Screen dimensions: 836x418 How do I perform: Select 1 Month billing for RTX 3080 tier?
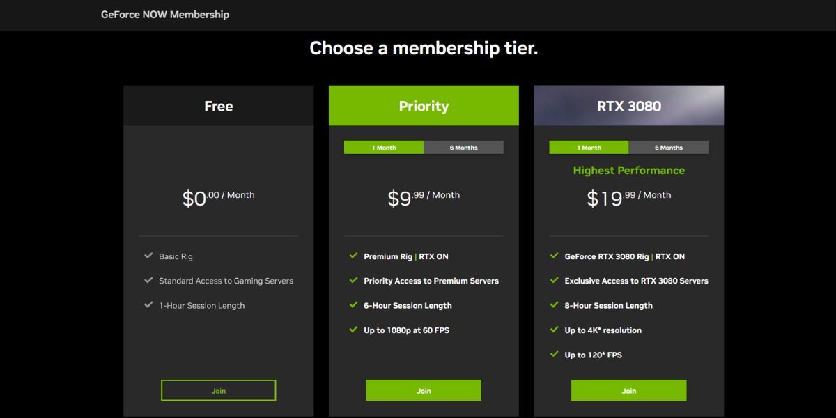tap(589, 147)
